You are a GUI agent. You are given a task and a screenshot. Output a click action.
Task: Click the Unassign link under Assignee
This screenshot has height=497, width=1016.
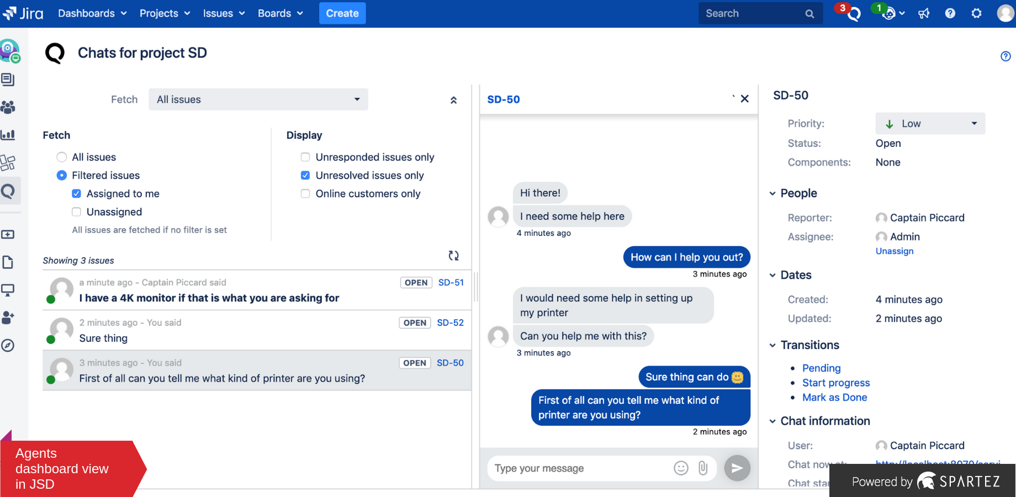pos(894,251)
